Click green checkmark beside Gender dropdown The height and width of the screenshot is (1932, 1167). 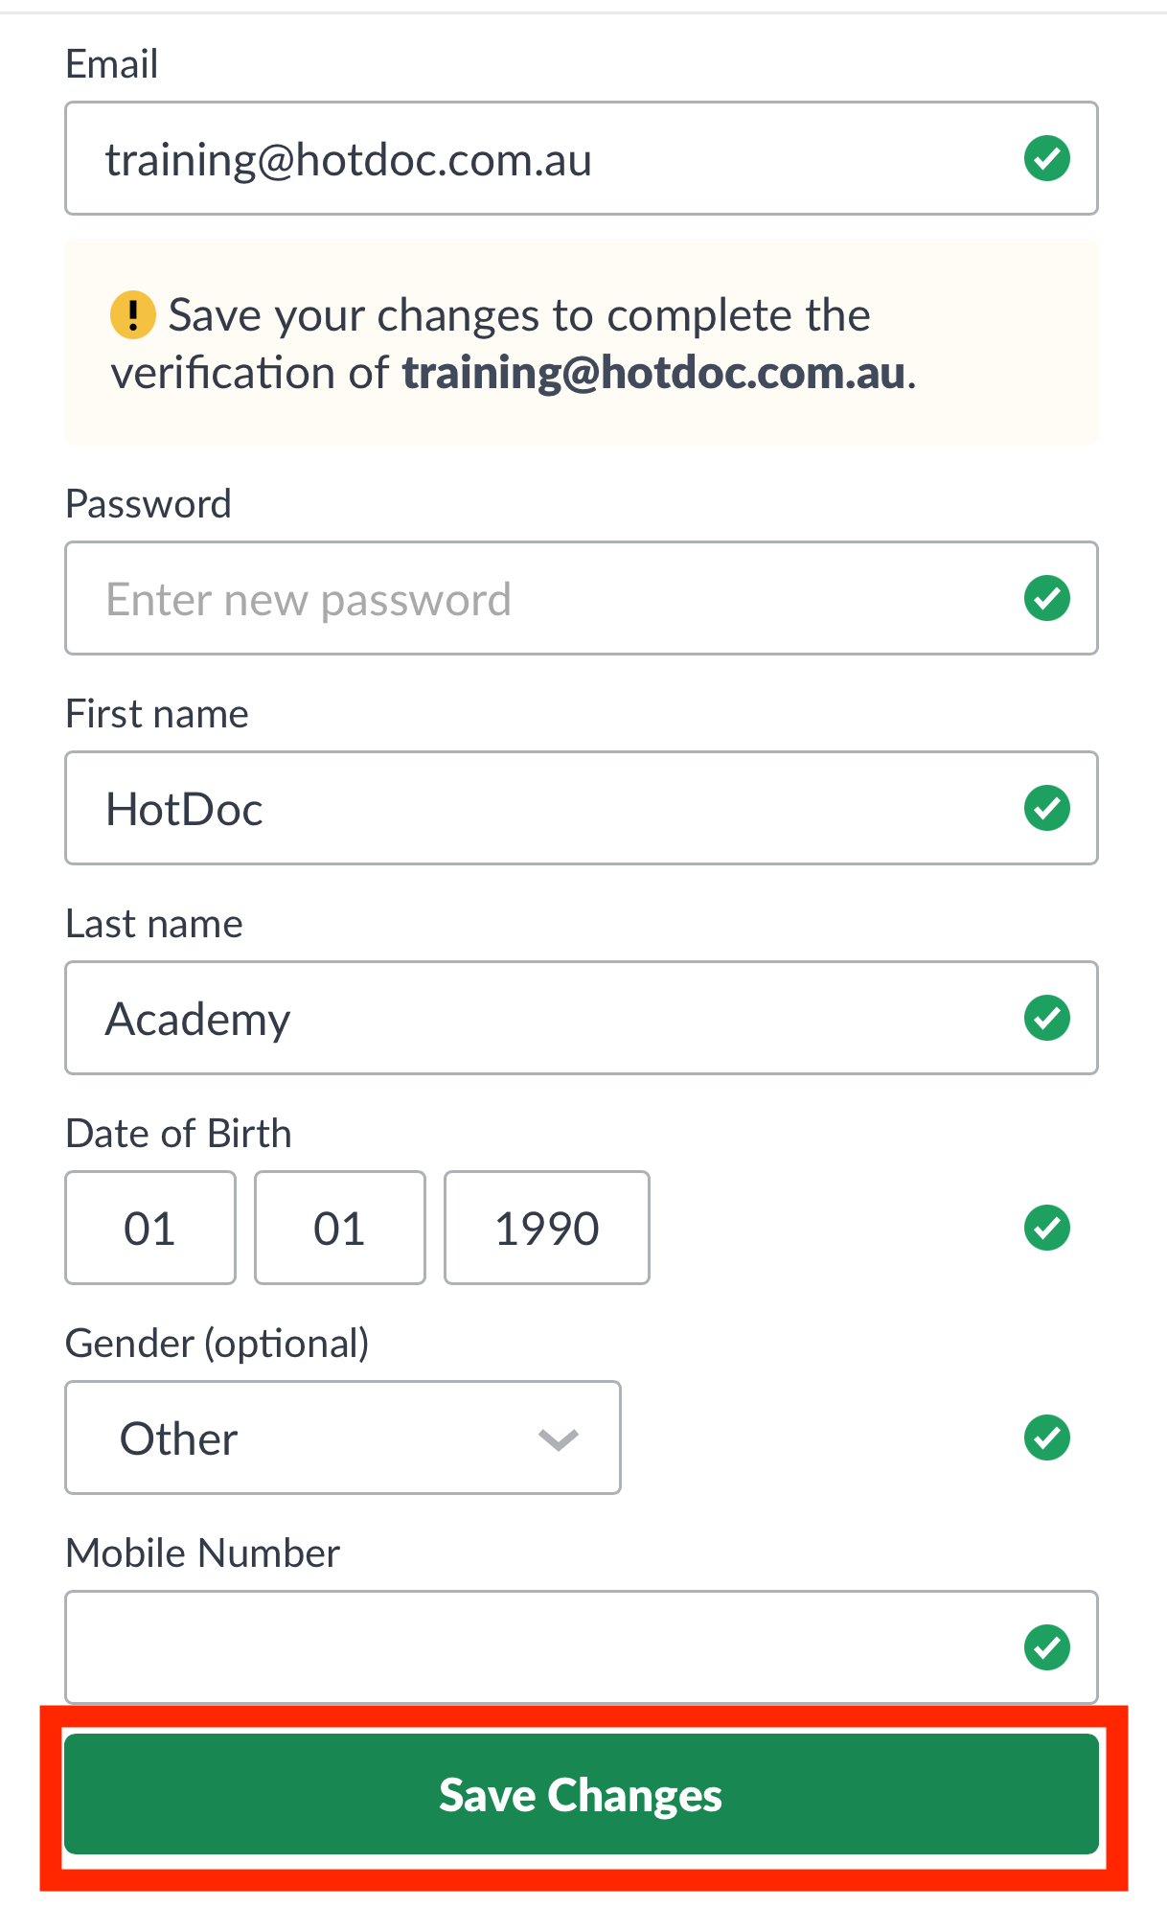pyautogui.click(x=1047, y=1437)
